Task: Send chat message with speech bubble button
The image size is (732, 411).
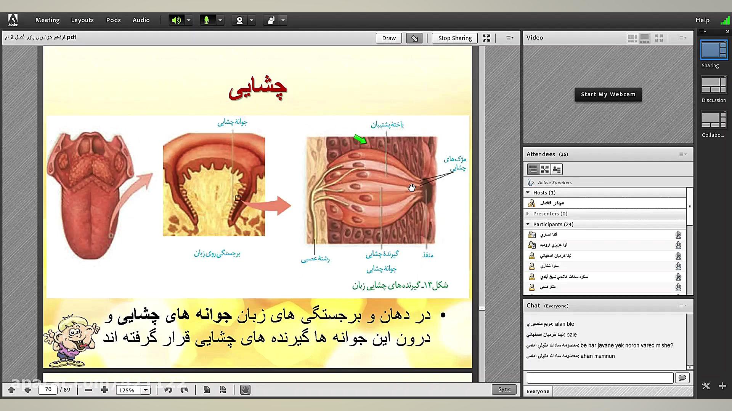Action: 682,378
